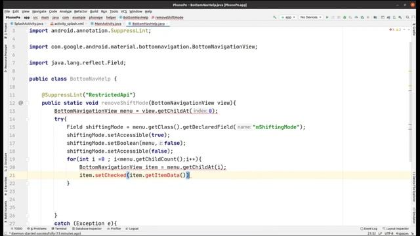Open the Run menu
The height and width of the screenshot is (236, 420).
point(104,12)
